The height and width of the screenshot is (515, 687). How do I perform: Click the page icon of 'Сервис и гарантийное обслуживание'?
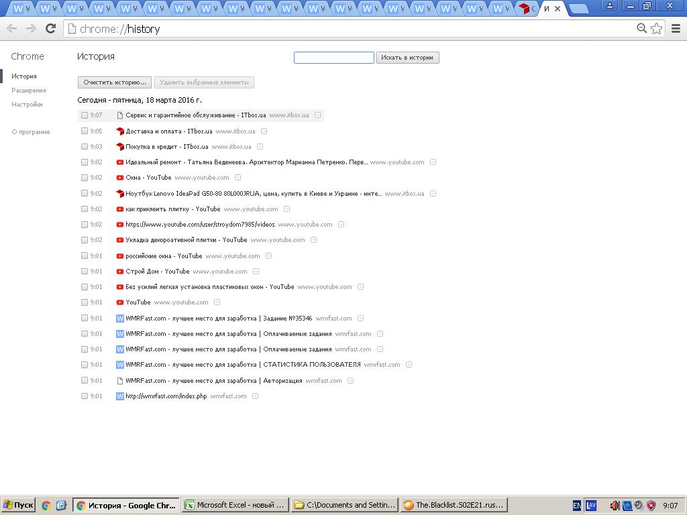(120, 115)
